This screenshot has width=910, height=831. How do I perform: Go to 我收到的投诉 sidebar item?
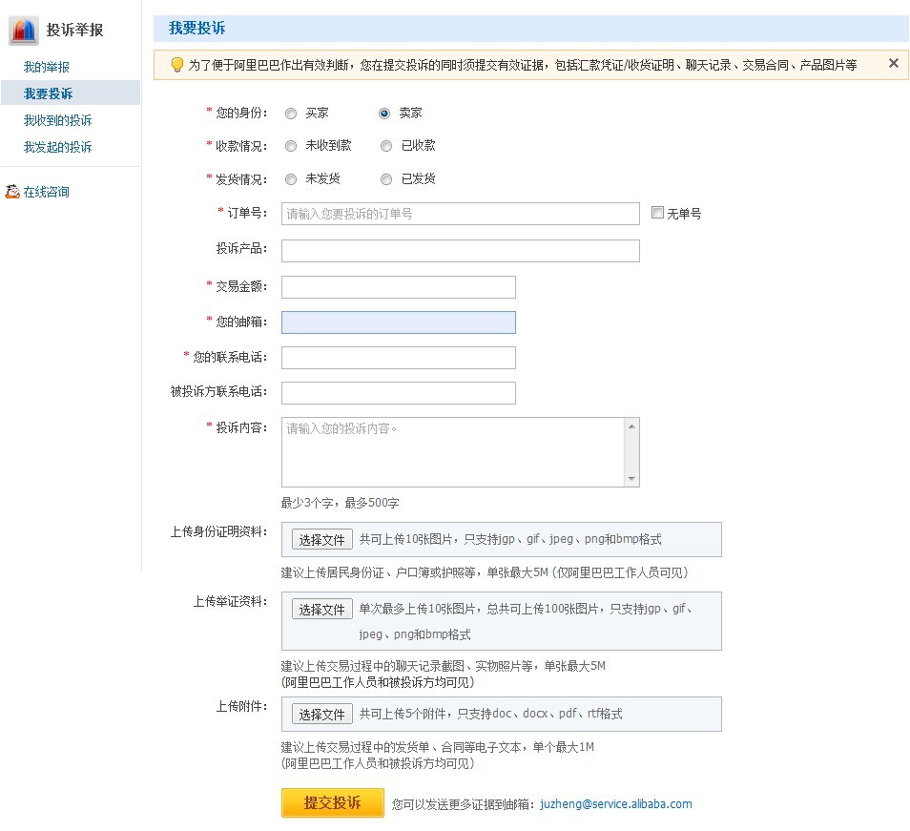58,121
